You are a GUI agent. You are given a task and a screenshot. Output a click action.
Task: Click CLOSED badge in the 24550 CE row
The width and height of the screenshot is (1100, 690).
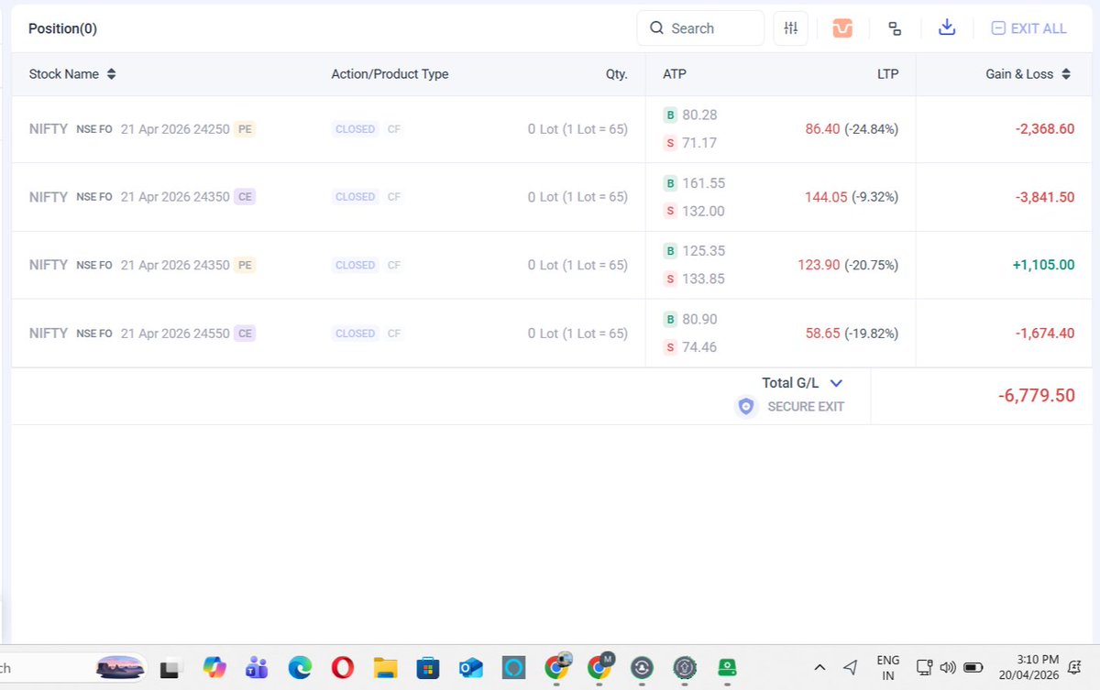[x=356, y=334]
